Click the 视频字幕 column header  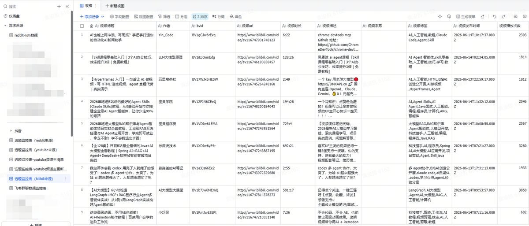(384, 26)
